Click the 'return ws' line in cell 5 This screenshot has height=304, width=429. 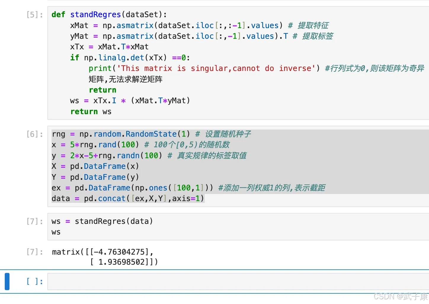pyautogui.click(x=91, y=111)
